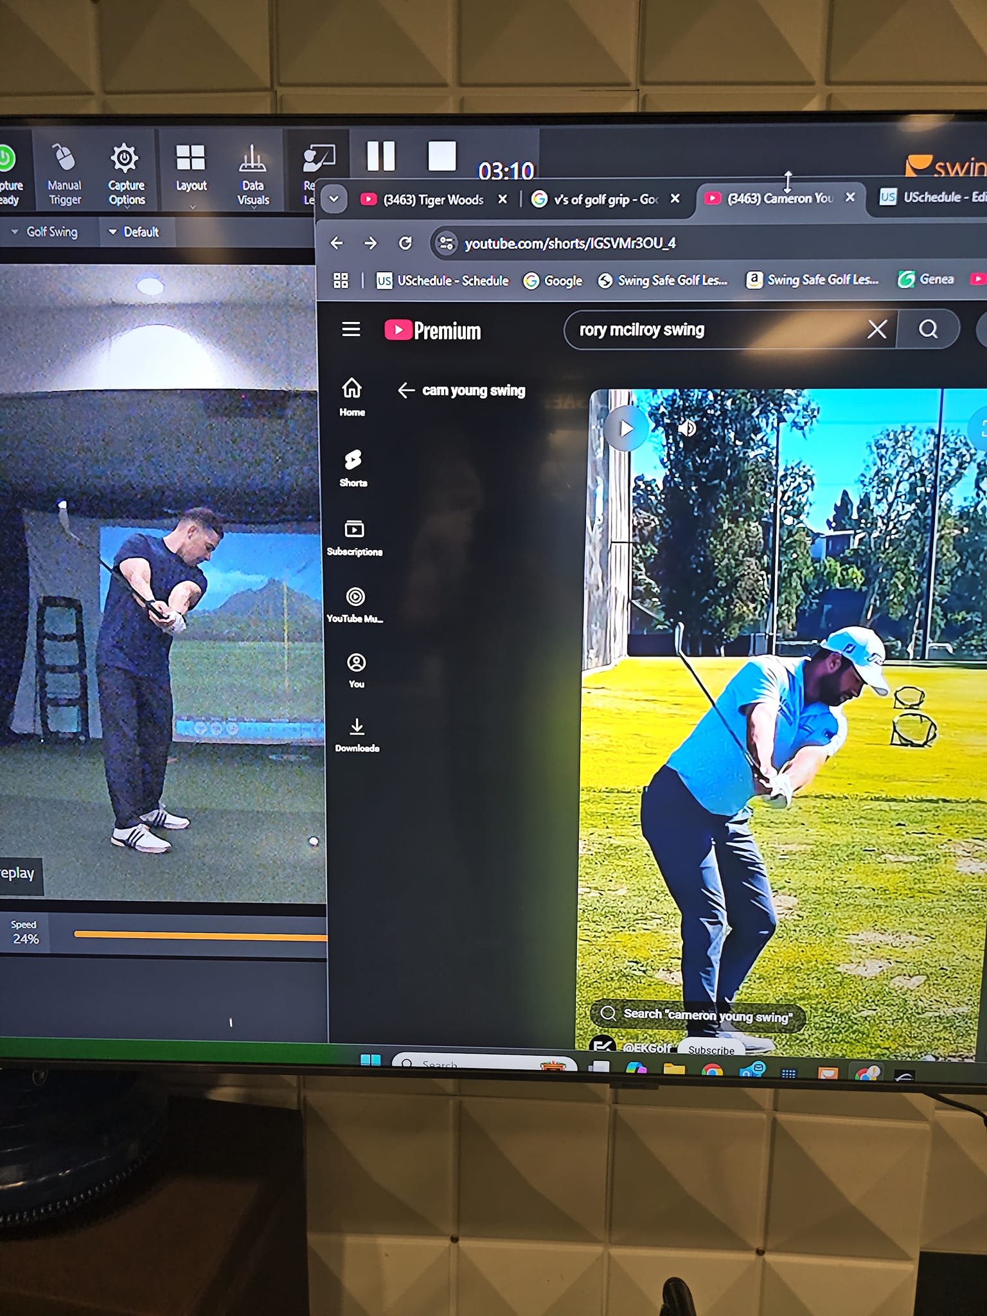The width and height of the screenshot is (987, 1316).
Task: Mute the short's volume
Action: tap(687, 428)
